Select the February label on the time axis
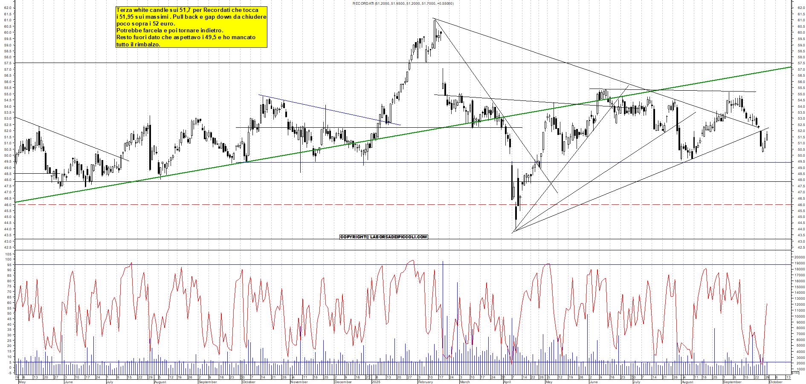The image size is (806, 384). click(x=425, y=382)
